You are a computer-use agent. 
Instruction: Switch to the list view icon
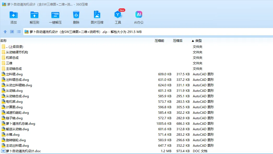click(18, 32)
